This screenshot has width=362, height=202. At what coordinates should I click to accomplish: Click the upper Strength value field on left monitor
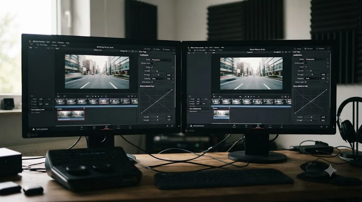pyautogui.click(x=169, y=75)
